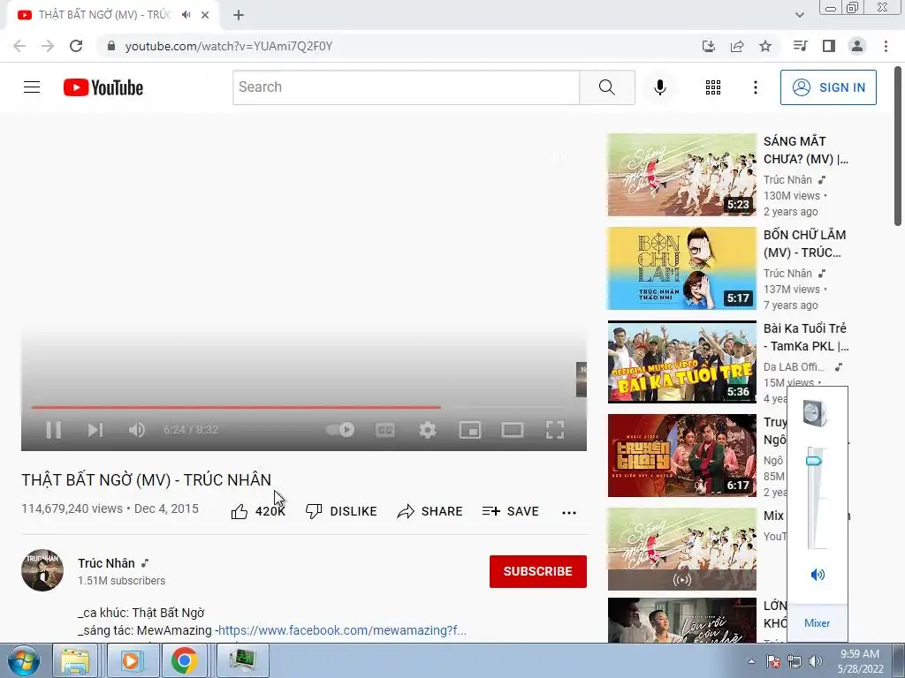Open the player settings gear
The height and width of the screenshot is (678, 905).
click(x=428, y=430)
